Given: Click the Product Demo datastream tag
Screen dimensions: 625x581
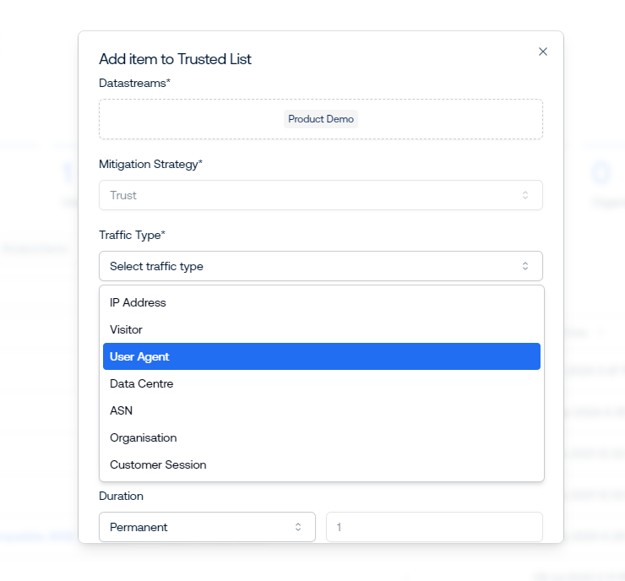Looking at the screenshot, I should click(320, 119).
